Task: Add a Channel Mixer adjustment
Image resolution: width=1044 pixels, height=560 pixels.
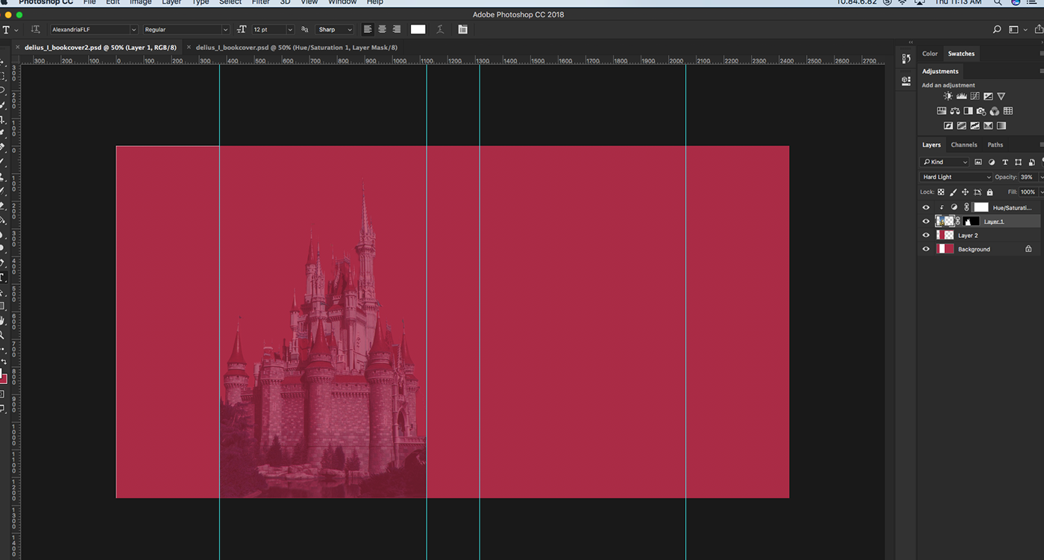Action: coord(995,111)
